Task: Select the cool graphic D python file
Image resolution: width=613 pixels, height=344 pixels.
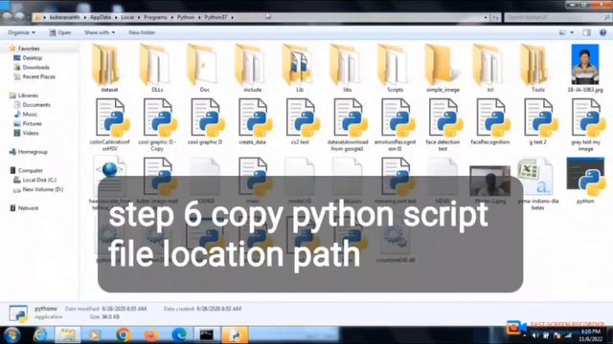Action: (x=205, y=122)
